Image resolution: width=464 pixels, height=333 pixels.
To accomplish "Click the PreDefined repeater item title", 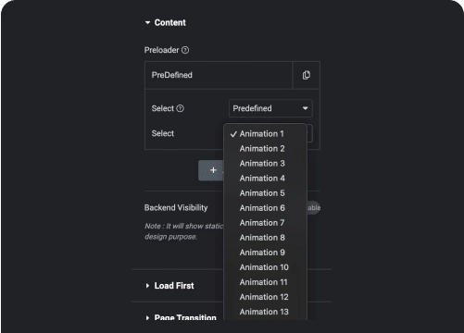I will point(219,75).
